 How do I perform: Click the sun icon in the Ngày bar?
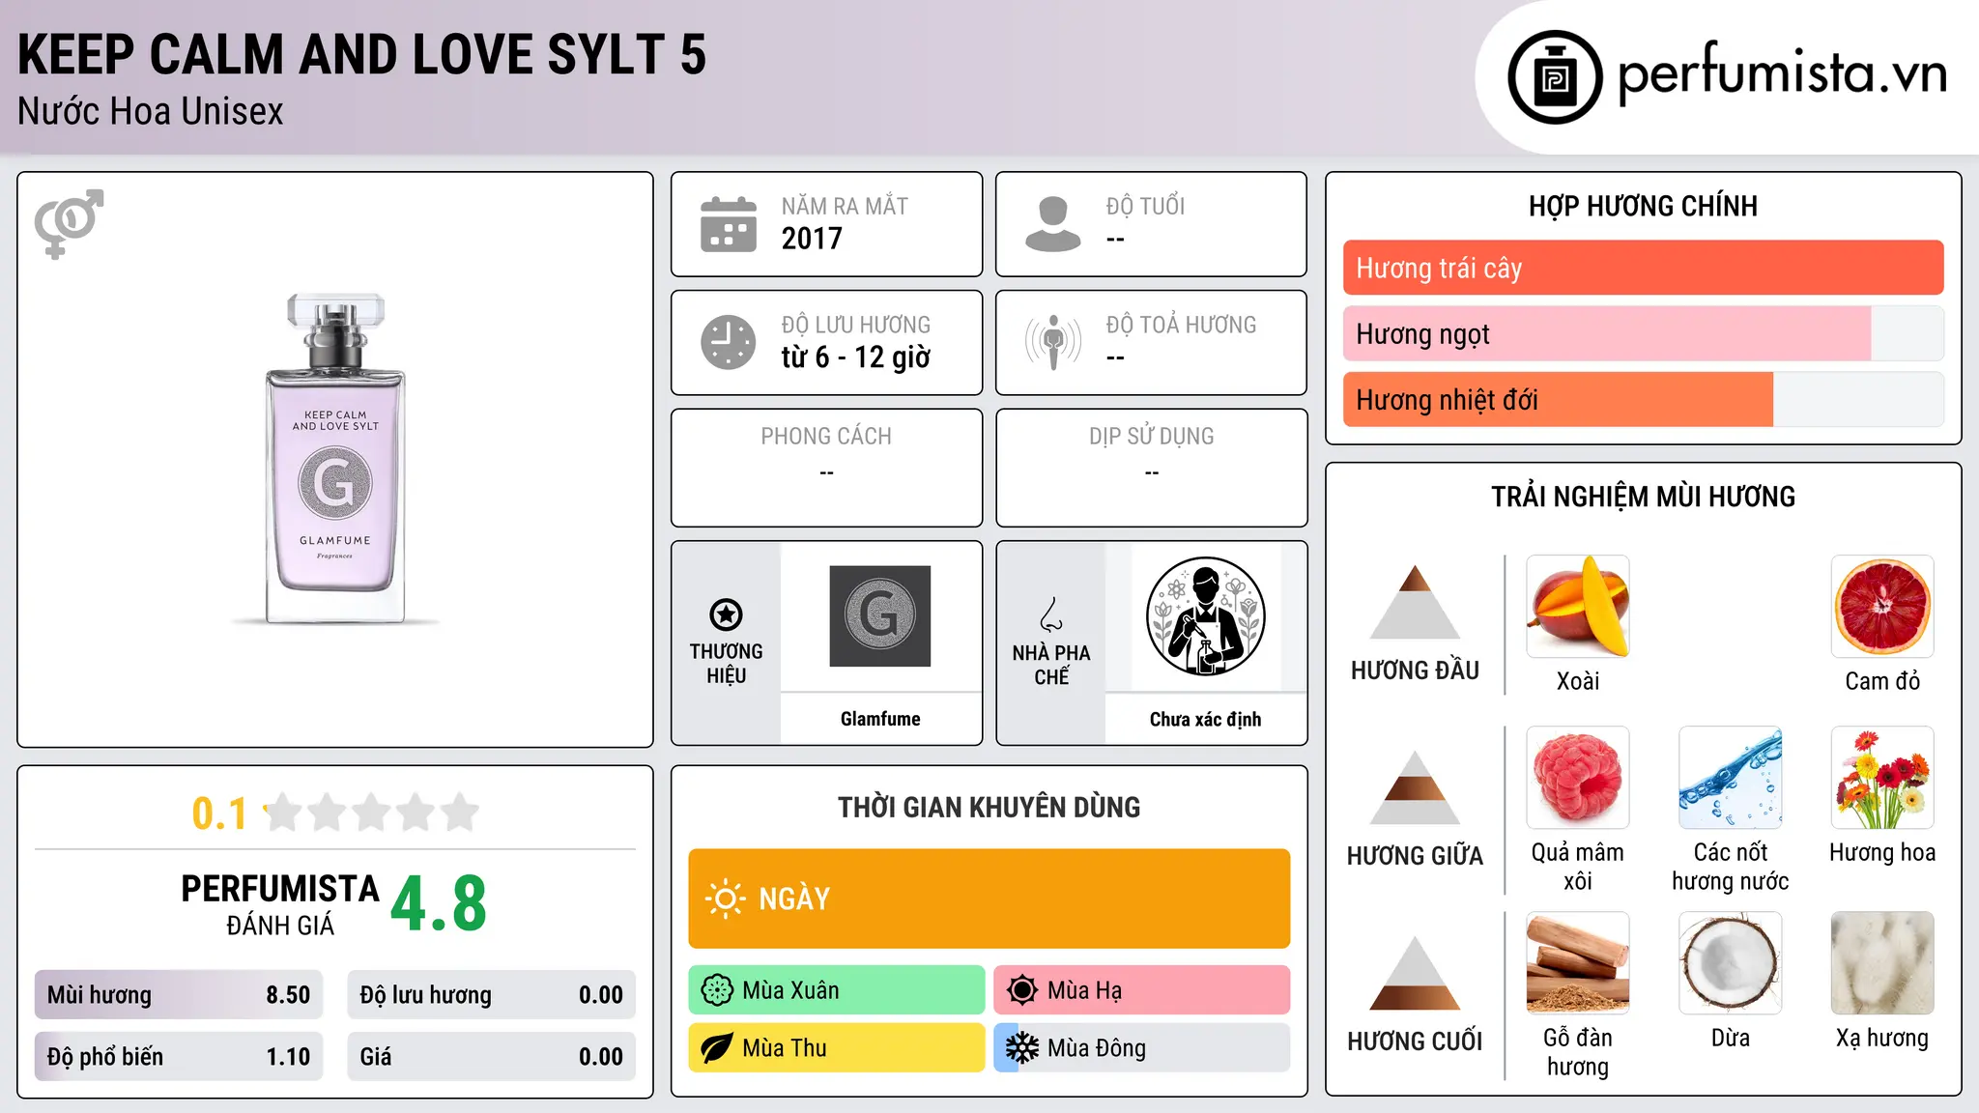[x=725, y=899]
